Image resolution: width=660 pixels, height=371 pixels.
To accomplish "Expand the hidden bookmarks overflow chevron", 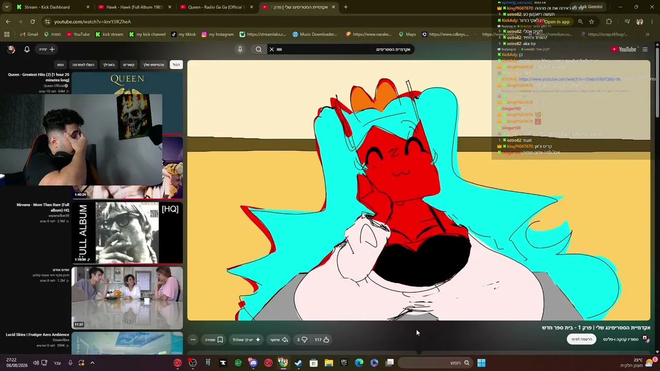I will (648, 35).
